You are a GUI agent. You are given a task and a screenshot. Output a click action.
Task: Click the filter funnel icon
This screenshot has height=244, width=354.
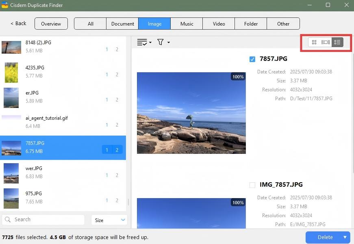pyautogui.click(x=161, y=42)
